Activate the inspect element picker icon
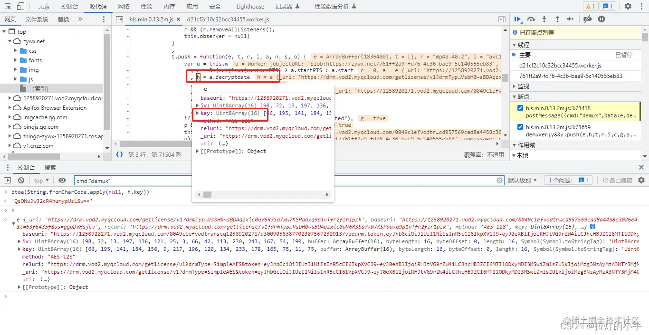The height and width of the screenshot is (335, 649). coord(8,6)
